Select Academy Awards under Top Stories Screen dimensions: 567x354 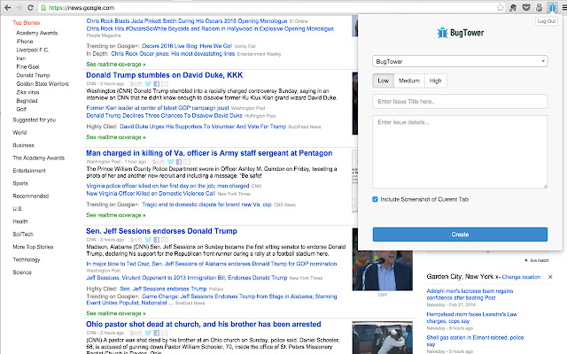[x=37, y=33]
